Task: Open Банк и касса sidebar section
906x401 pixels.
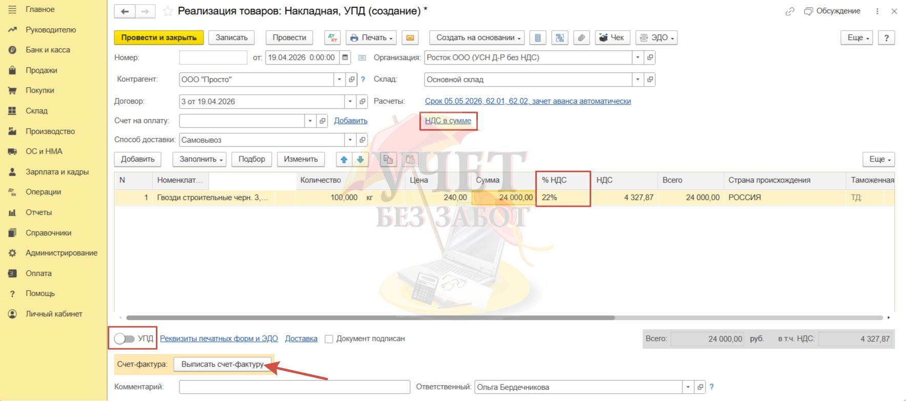Action: coord(48,50)
